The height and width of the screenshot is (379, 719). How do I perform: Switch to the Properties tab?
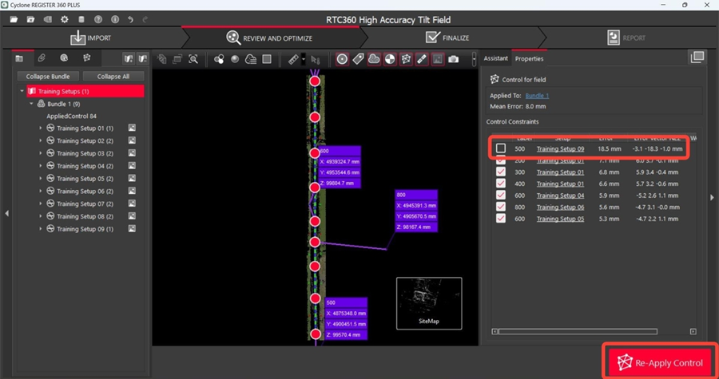tap(529, 58)
